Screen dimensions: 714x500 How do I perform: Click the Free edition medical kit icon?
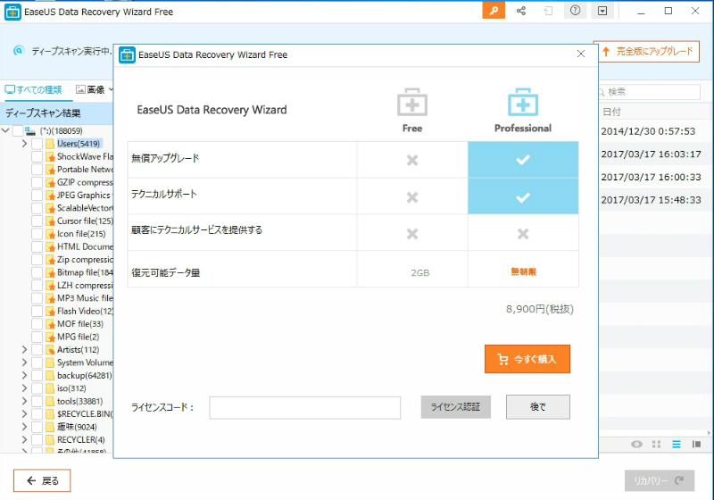click(412, 102)
